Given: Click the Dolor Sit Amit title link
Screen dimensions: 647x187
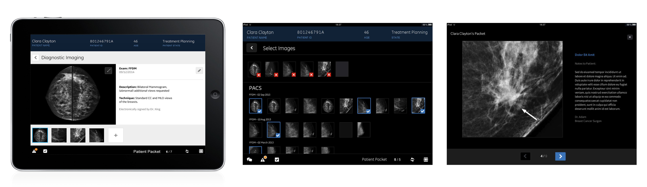Looking at the screenshot, I should click(x=584, y=55).
